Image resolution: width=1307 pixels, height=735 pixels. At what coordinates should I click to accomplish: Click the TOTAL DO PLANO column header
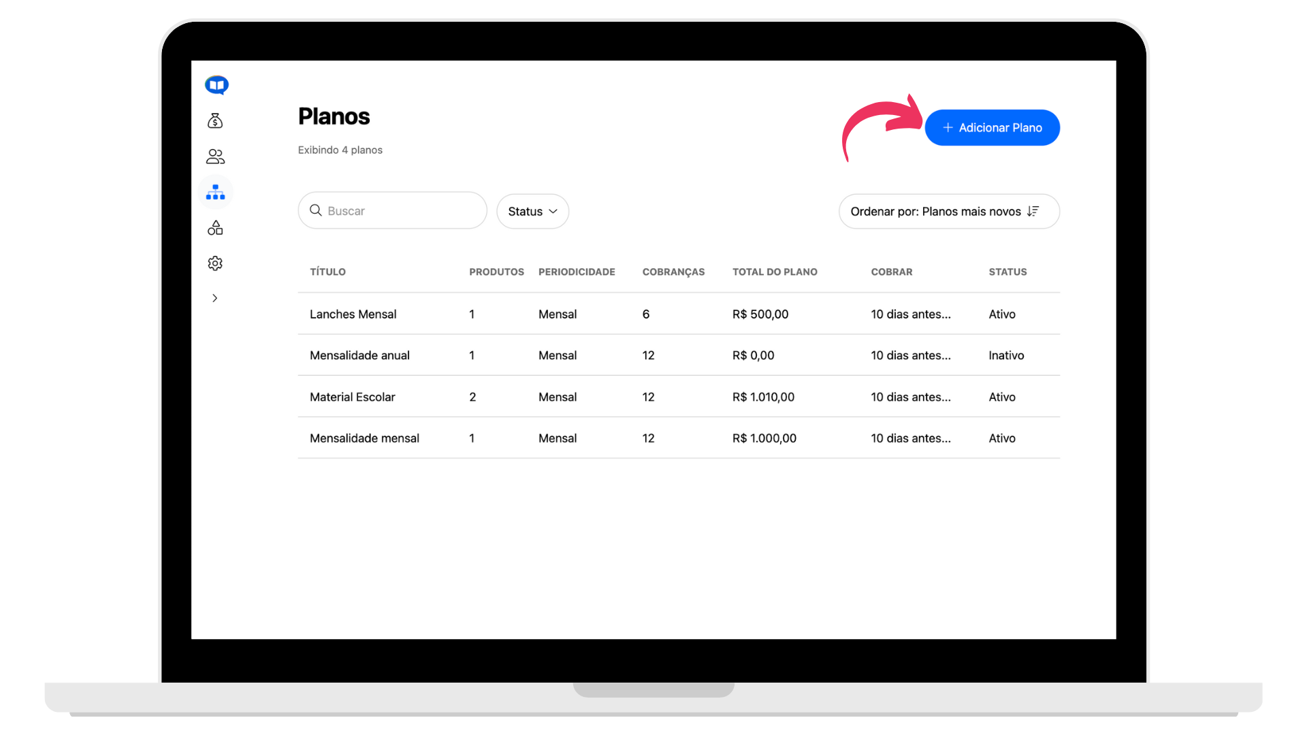coord(775,272)
